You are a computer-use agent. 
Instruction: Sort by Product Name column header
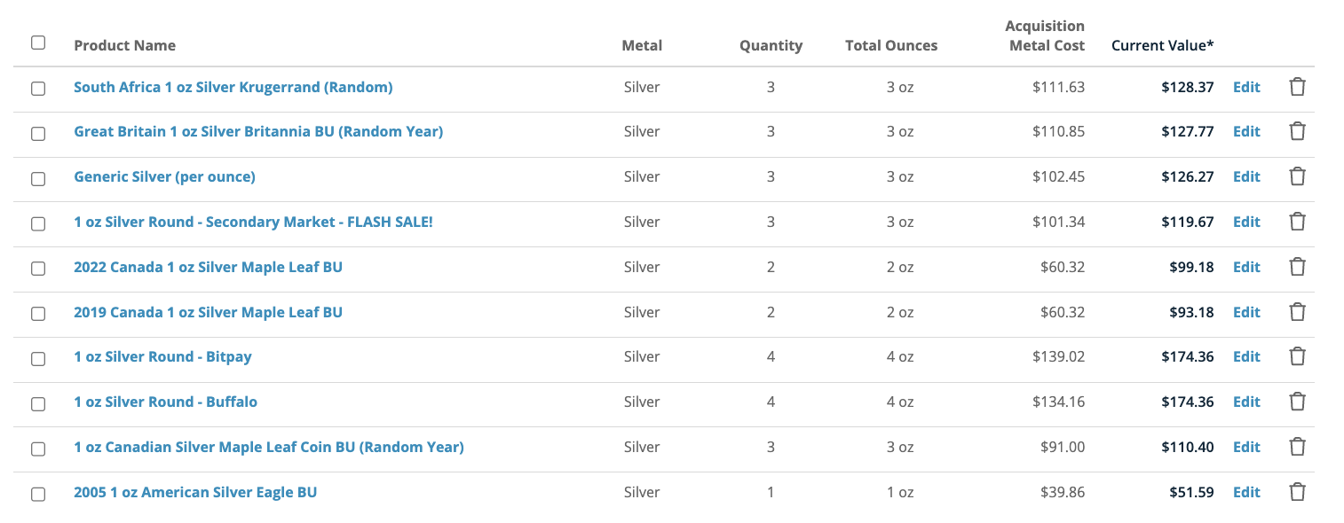click(124, 45)
